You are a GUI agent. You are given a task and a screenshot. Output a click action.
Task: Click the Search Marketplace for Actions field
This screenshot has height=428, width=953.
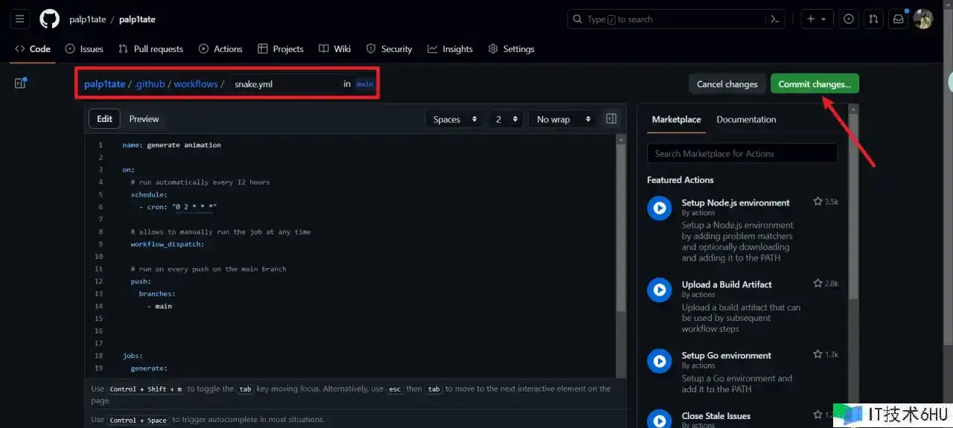[x=742, y=153]
